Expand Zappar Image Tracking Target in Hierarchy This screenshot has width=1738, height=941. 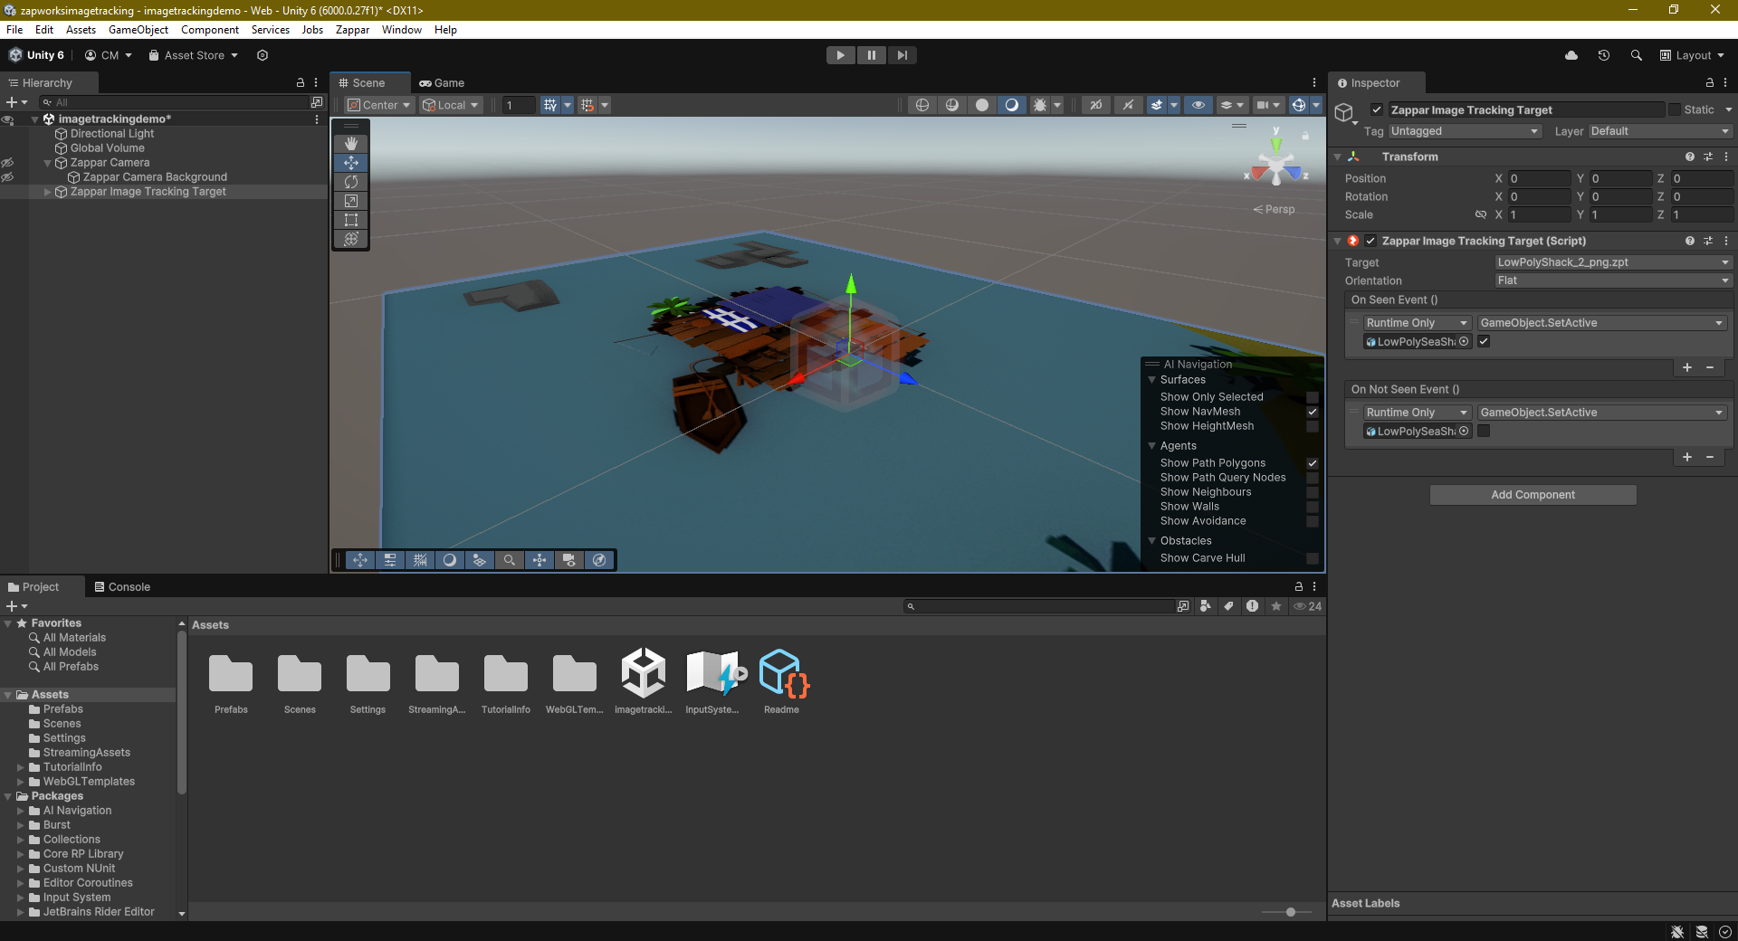click(x=48, y=192)
